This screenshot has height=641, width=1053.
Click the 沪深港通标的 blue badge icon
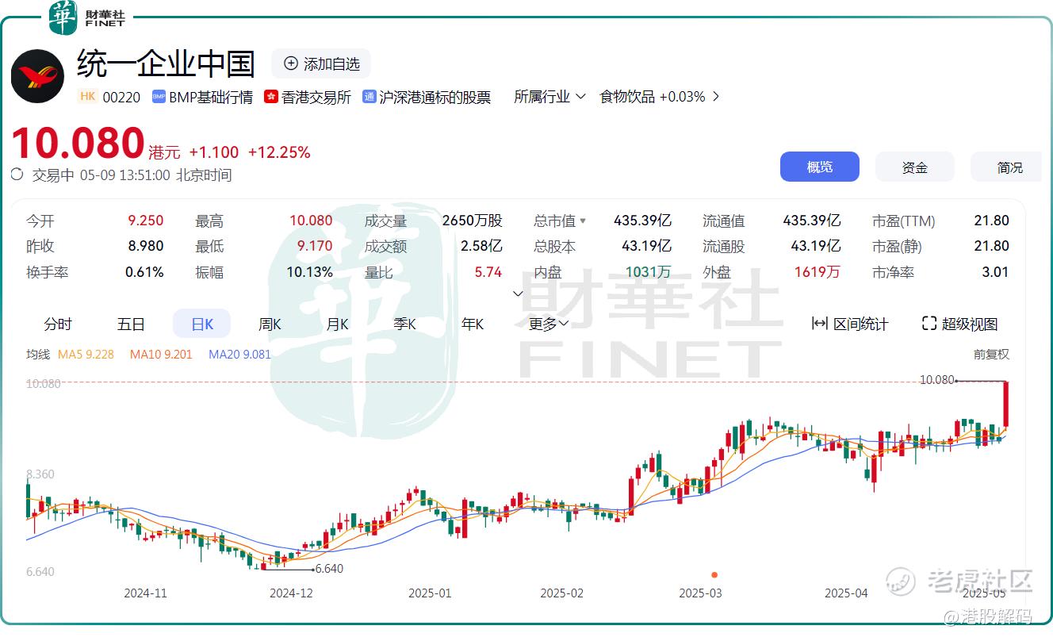point(370,97)
